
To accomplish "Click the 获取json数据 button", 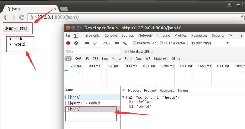I will (16, 28).
